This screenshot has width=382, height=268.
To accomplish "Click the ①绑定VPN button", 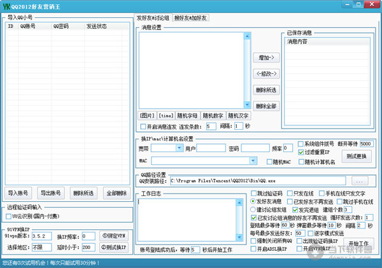I will pos(114,236).
